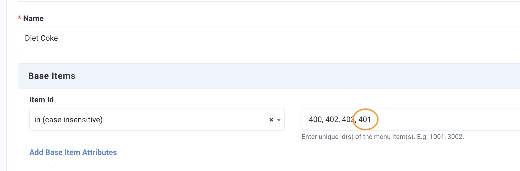Viewport: 520px width, 171px height.
Task: Place cursor after the circled 401 value
Action: (x=371, y=119)
